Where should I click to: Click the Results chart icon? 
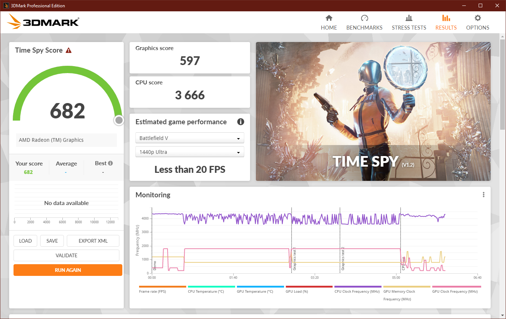tap(446, 18)
